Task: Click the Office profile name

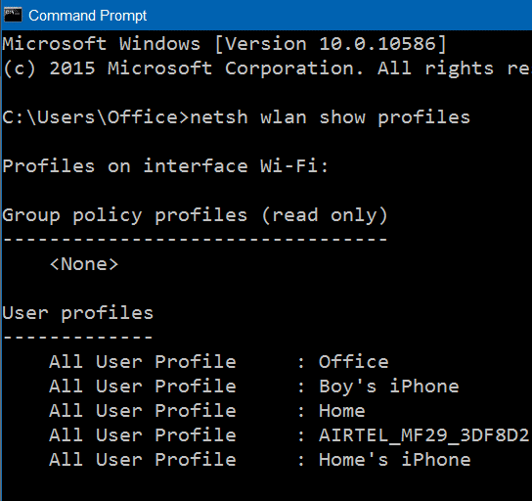Action: coord(354,362)
